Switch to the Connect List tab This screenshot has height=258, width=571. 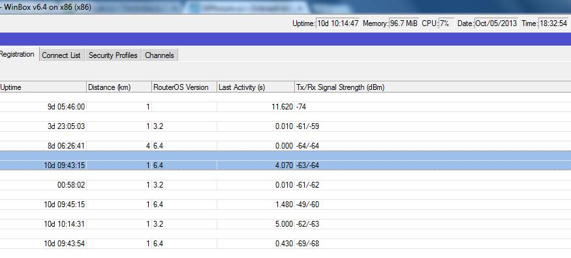click(61, 55)
